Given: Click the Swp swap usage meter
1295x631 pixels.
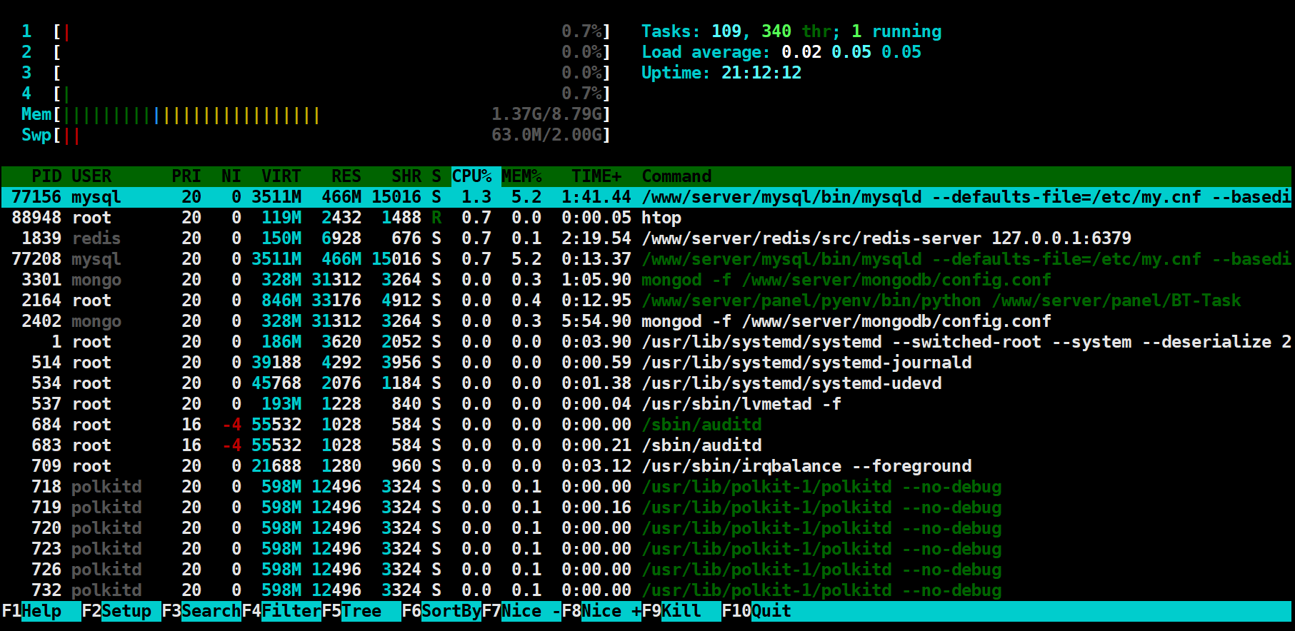Looking at the screenshot, I should point(316,135).
